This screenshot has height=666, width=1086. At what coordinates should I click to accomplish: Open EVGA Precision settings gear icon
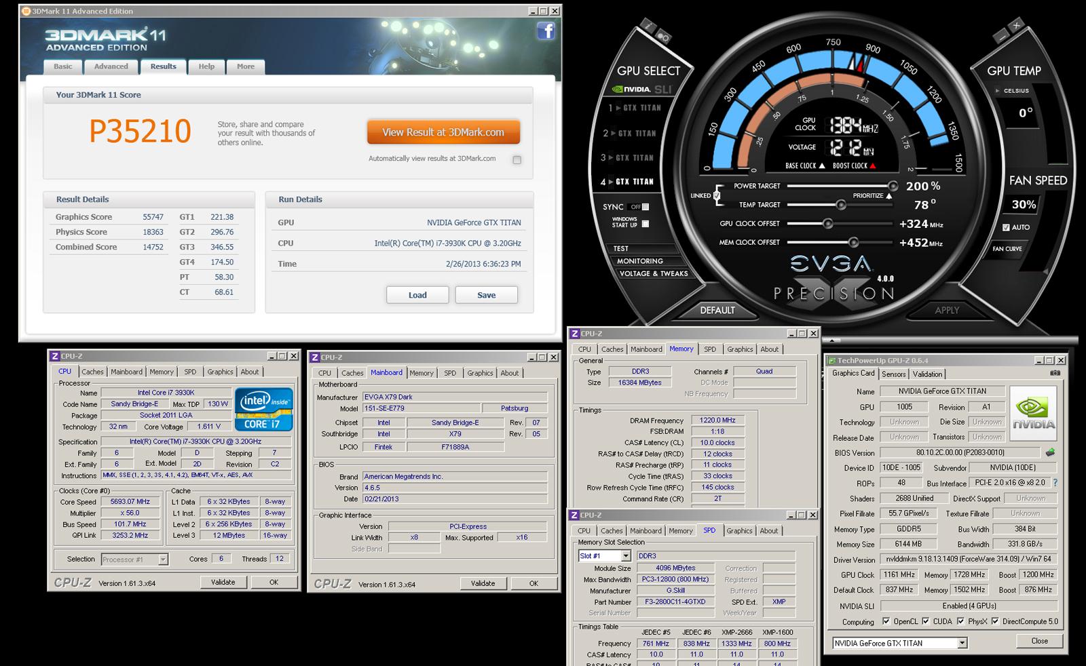663,37
